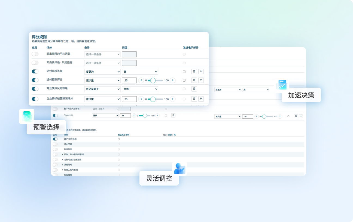Click the 全部 expand-all link

(170, 135)
